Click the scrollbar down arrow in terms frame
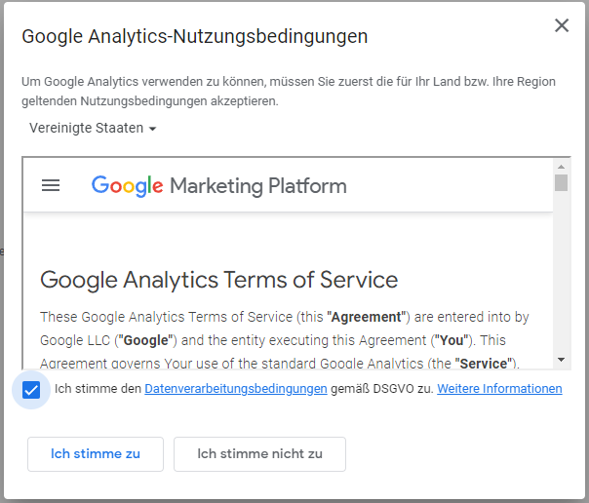This screenshot has width=589, height=503. (x=561, y=360)
